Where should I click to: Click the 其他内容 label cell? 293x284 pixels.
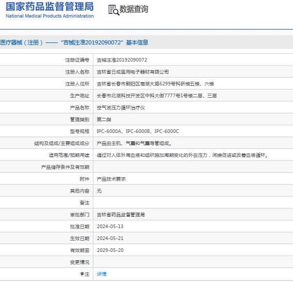pos(79,191)
